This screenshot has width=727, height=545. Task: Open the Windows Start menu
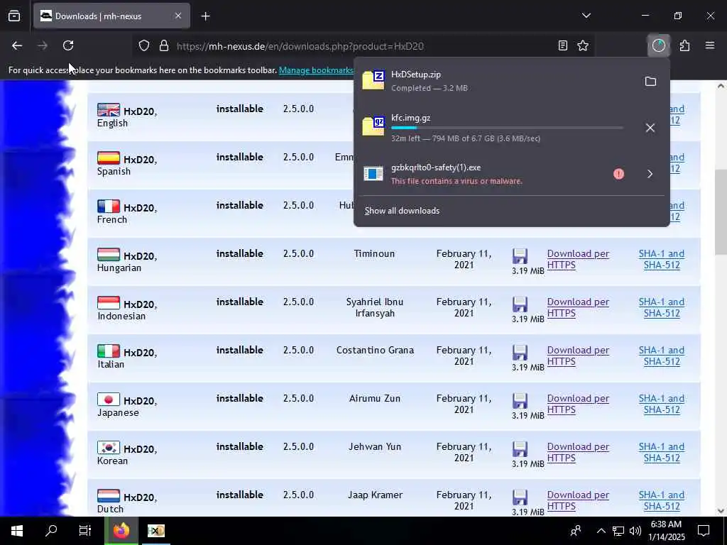click(x=17, y=531)
